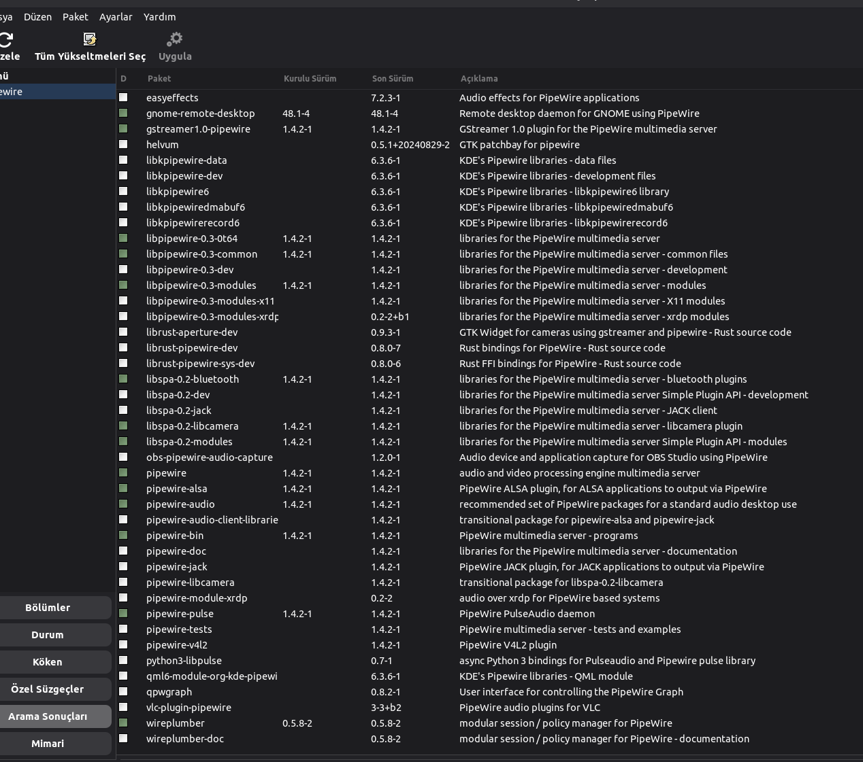Click installed status box for pipewire-pulse
Screen dimensions: 863x762
coord(123,614)
